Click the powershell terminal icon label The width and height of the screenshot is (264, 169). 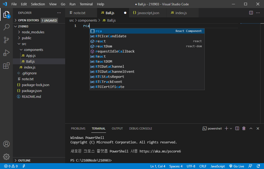212,128
